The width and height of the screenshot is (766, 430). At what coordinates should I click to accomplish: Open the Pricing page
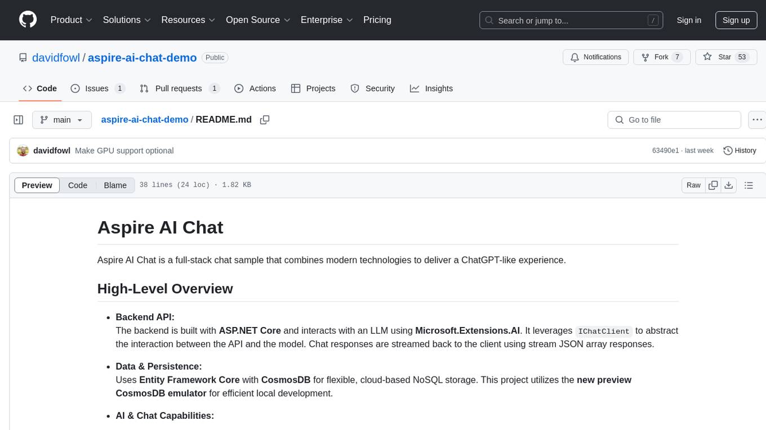click(x=377, y=20)
